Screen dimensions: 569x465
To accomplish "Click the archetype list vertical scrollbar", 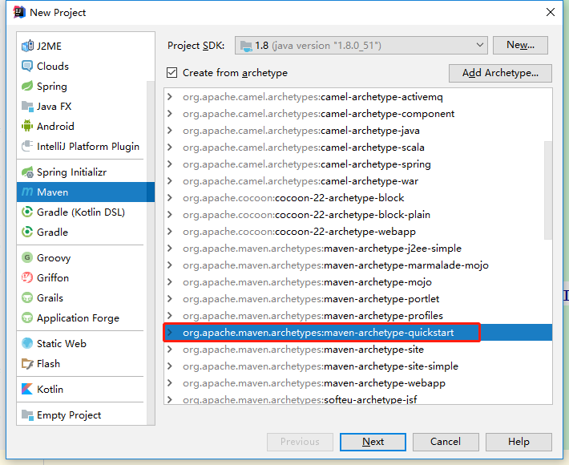I will (x=548, y=190).
